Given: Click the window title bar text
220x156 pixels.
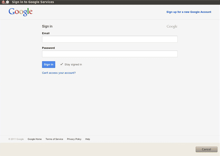Looking at the screenshot, I should click(33, 2).
